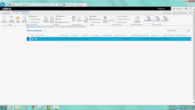This screenshot has width=195, height=110.
Task: Click Vrátit se změnami in the ribbon
Action: [x=35, y=19]
